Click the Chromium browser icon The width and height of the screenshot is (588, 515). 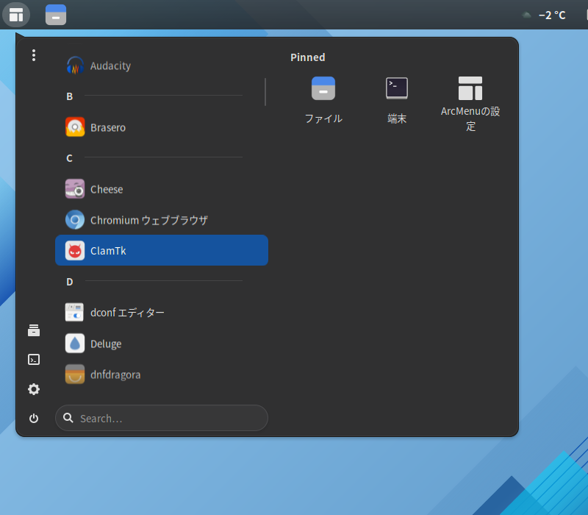(x=75, y=219)
